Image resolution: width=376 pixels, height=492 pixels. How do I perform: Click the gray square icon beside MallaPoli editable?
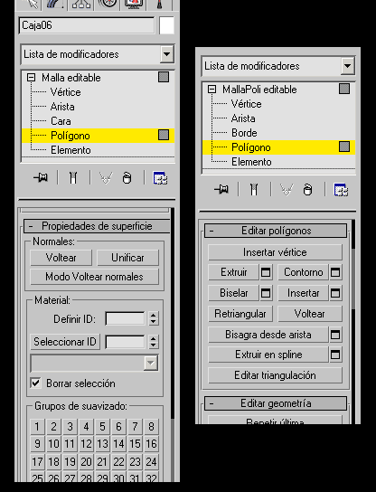pos(344,89)
